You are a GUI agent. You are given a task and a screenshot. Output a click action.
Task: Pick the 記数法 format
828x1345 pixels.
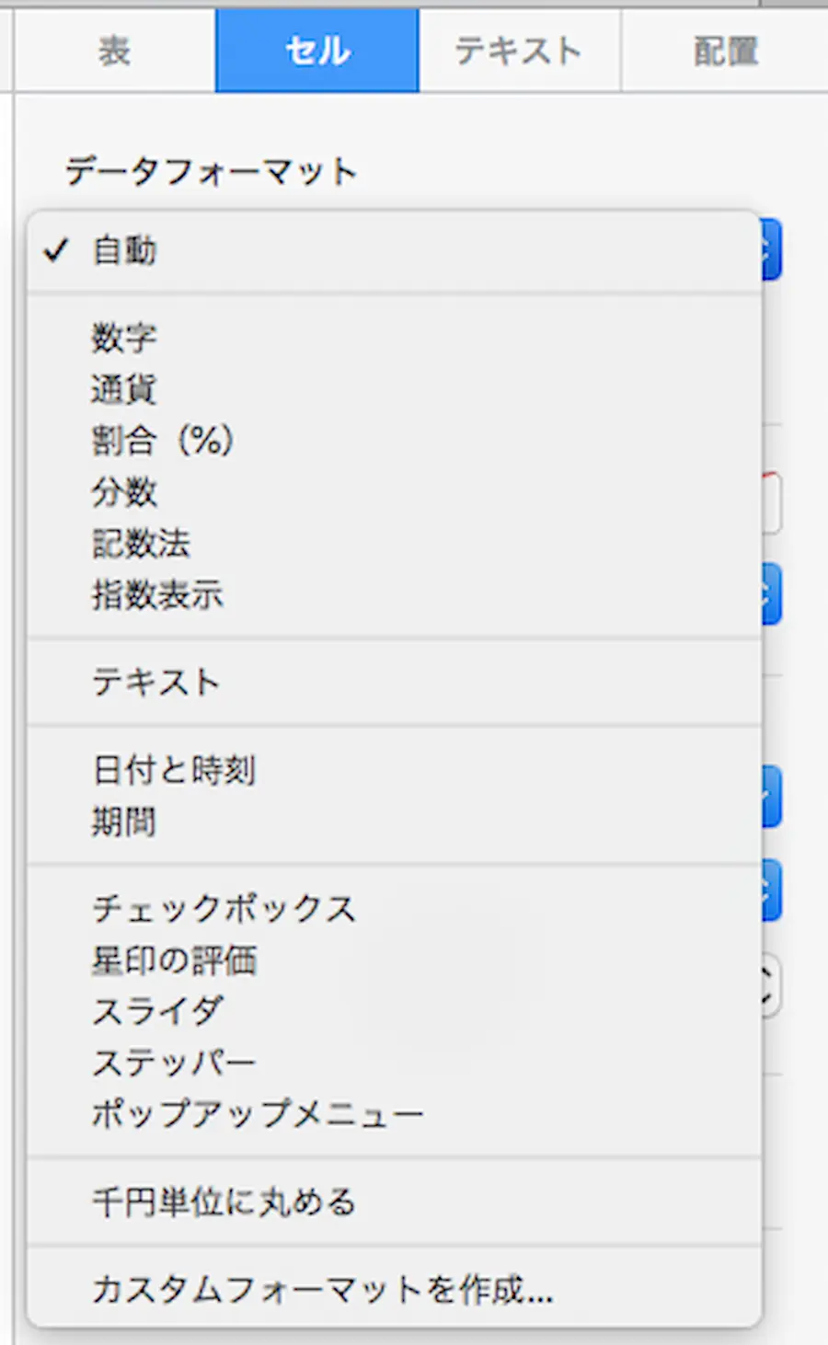click(141, 544)
